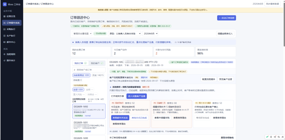Click the 原型待初始化 label

[x=227, y=138]
